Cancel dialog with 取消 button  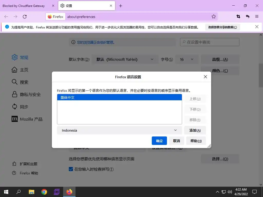click(x=176, y=141)
